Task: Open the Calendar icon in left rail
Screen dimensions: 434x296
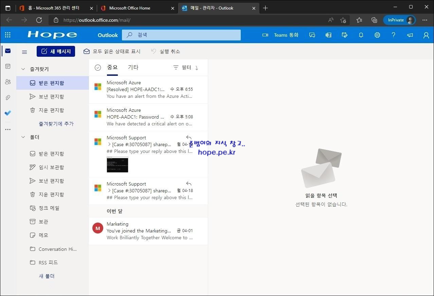Action: [x=8, y=66]
